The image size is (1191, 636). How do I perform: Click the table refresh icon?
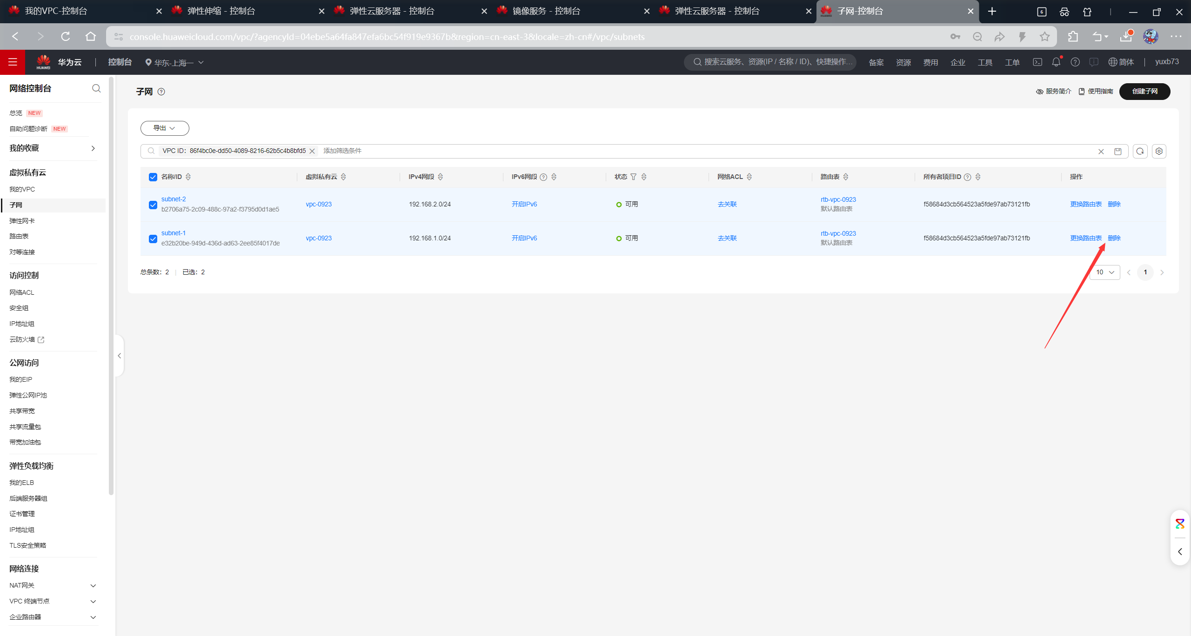pyautogui.click(x=1140, y=151)
